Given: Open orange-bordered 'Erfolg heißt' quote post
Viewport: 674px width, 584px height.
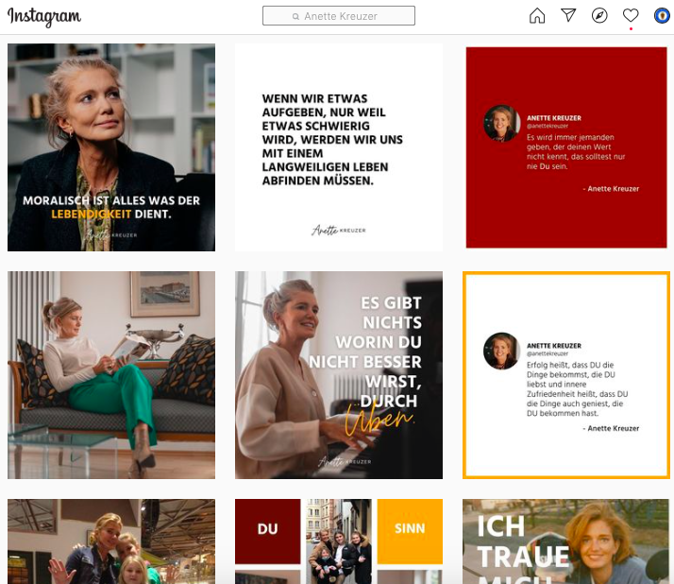Looking at the screenshot, I should pyautogui.click(x=566, y=375).
